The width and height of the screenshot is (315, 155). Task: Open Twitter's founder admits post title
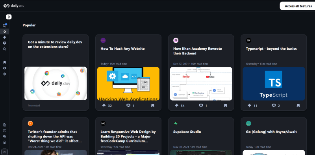[55, 137]
